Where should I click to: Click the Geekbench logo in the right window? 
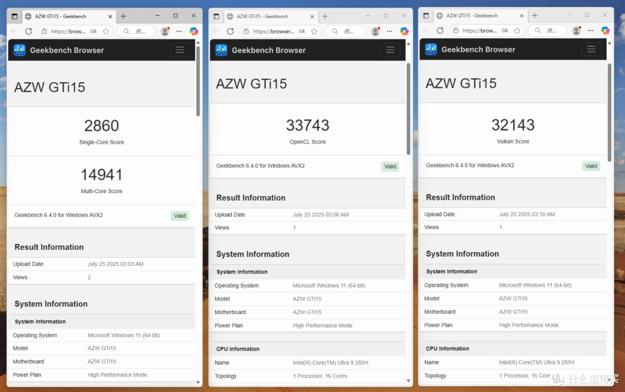click(x=431, y=49)
